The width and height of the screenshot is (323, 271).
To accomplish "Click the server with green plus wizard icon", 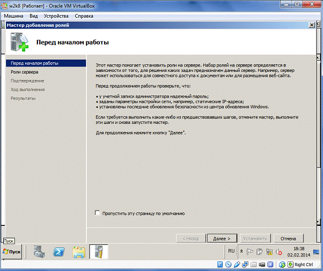I will coord(19,42).
